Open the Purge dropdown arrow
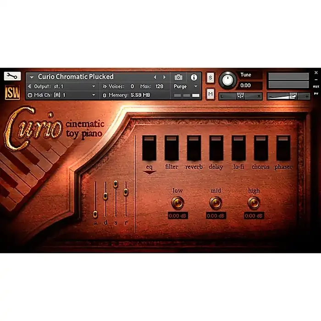Image resolution: width=321 pixels, height=321 pixels. click(196, 86)
